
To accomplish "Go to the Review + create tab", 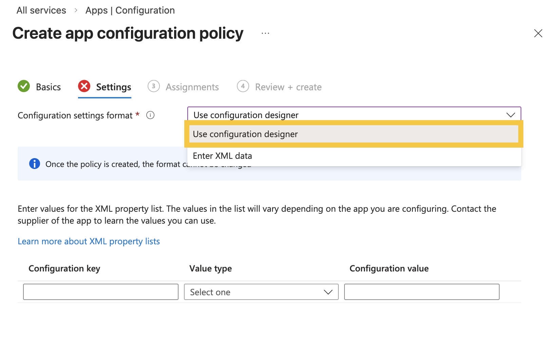I will click(x=288, y=87).
